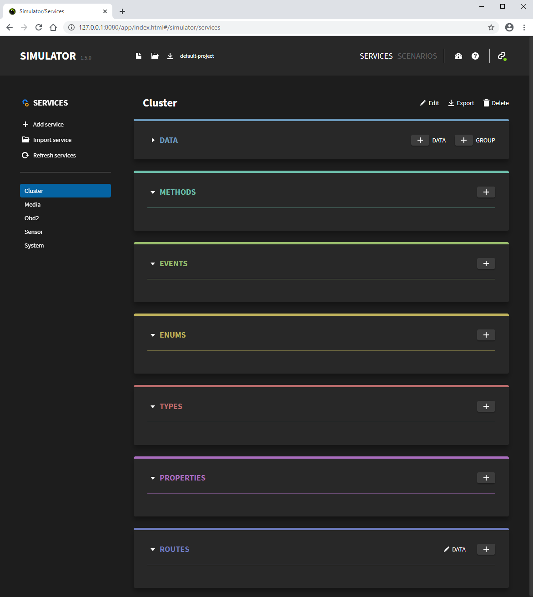The image size is (533, 597).
Task: Collapse the ROUTES section
Action: (153, 550)
